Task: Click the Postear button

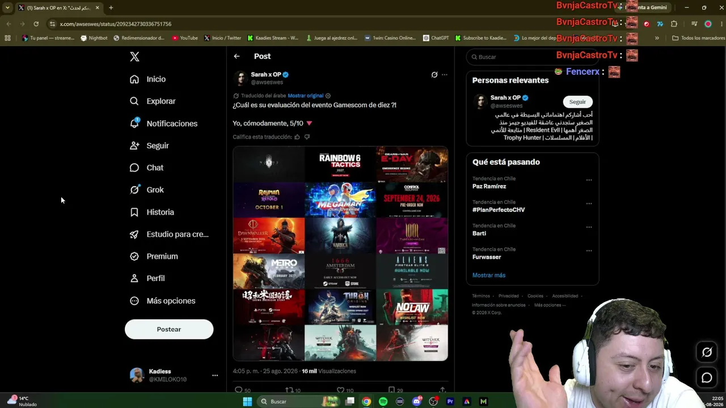Action: [169, 329]
